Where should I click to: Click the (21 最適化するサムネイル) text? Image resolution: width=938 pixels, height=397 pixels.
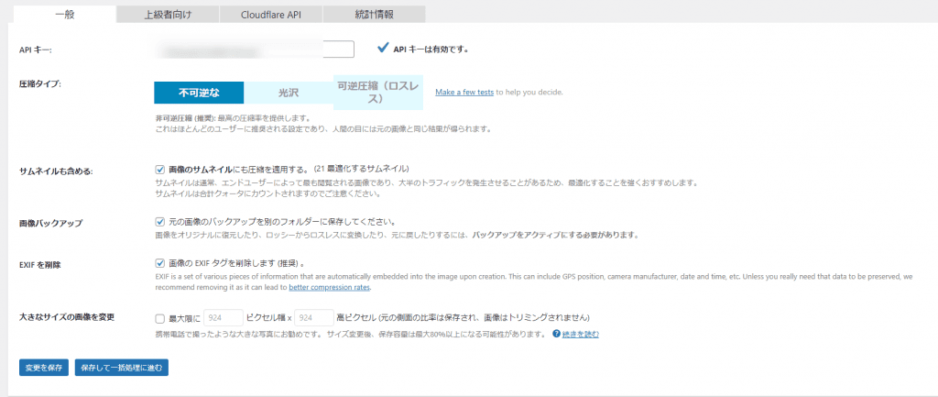click(x=361, y=169)
